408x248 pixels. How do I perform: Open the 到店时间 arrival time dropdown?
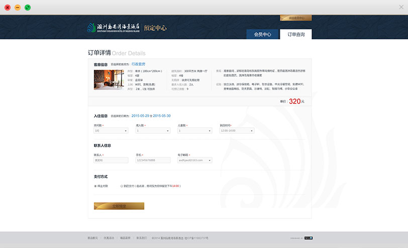237,130
